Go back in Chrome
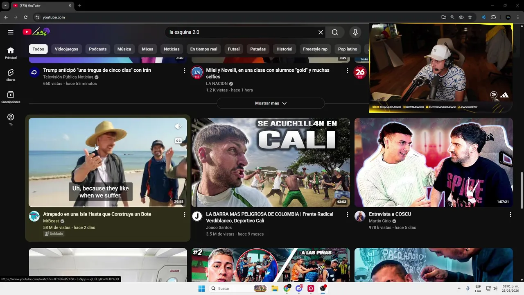 (x=6, y=17)
